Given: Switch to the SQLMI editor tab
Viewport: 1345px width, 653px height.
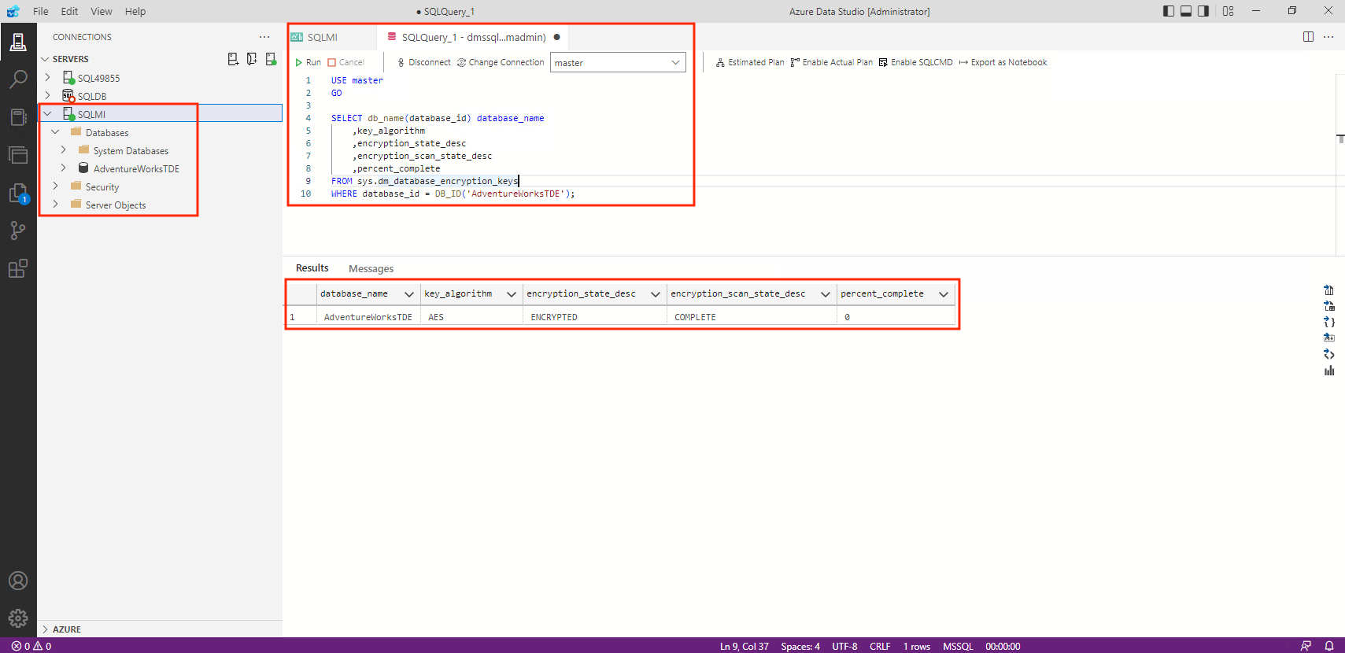Looking at the screenshot, I should 322,37.
